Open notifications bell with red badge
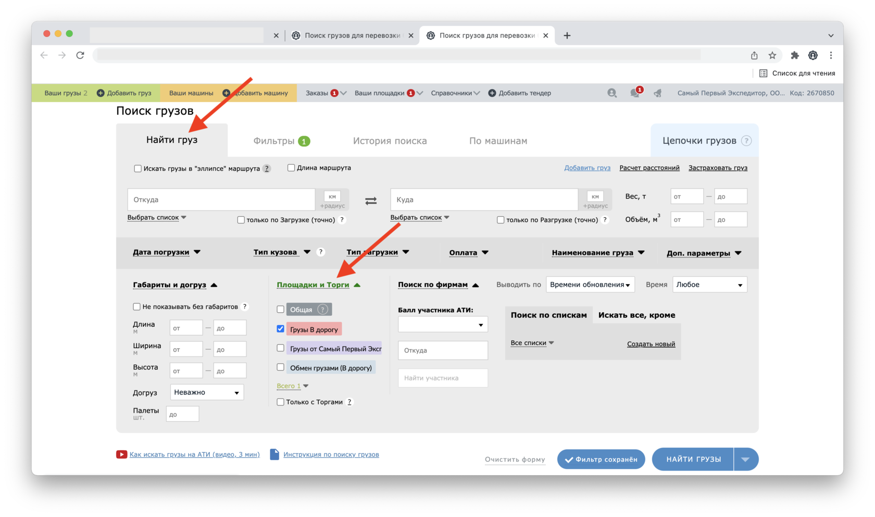The height and width of the screenshot is (517, 875). tap(635, 92)
